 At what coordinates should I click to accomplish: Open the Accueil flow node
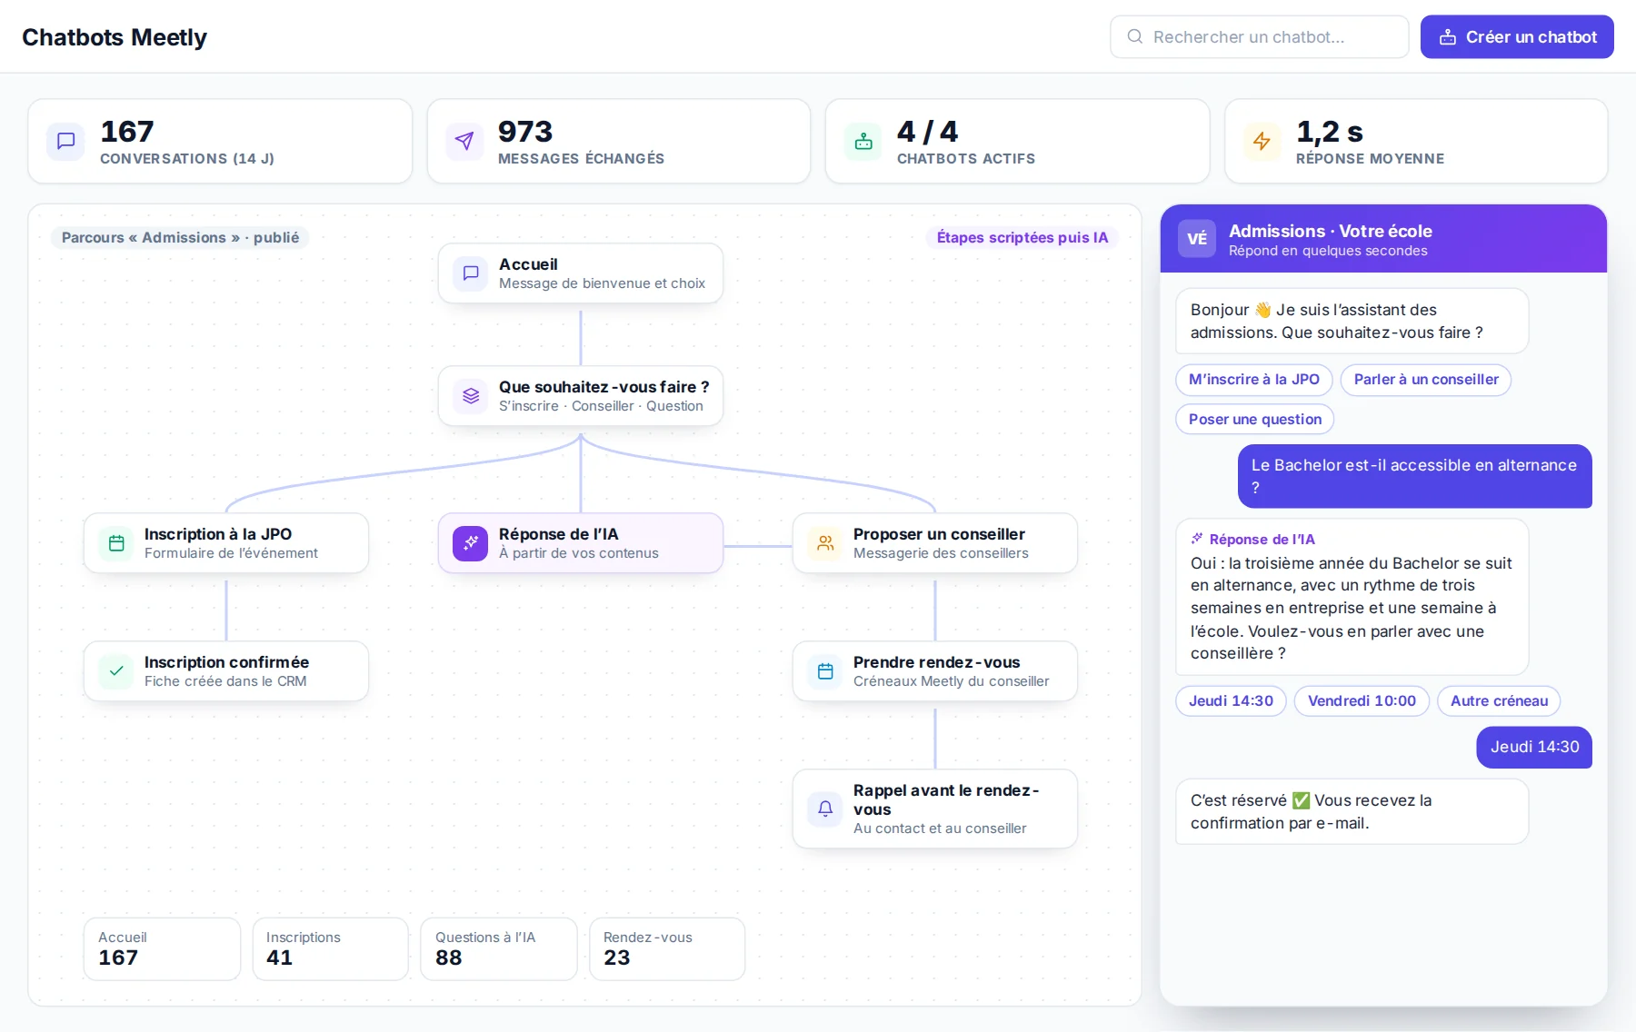pyautogui.click(x=581, y=273)
